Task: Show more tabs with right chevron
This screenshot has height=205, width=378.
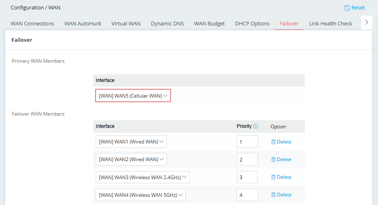Action: coord(366,23)
